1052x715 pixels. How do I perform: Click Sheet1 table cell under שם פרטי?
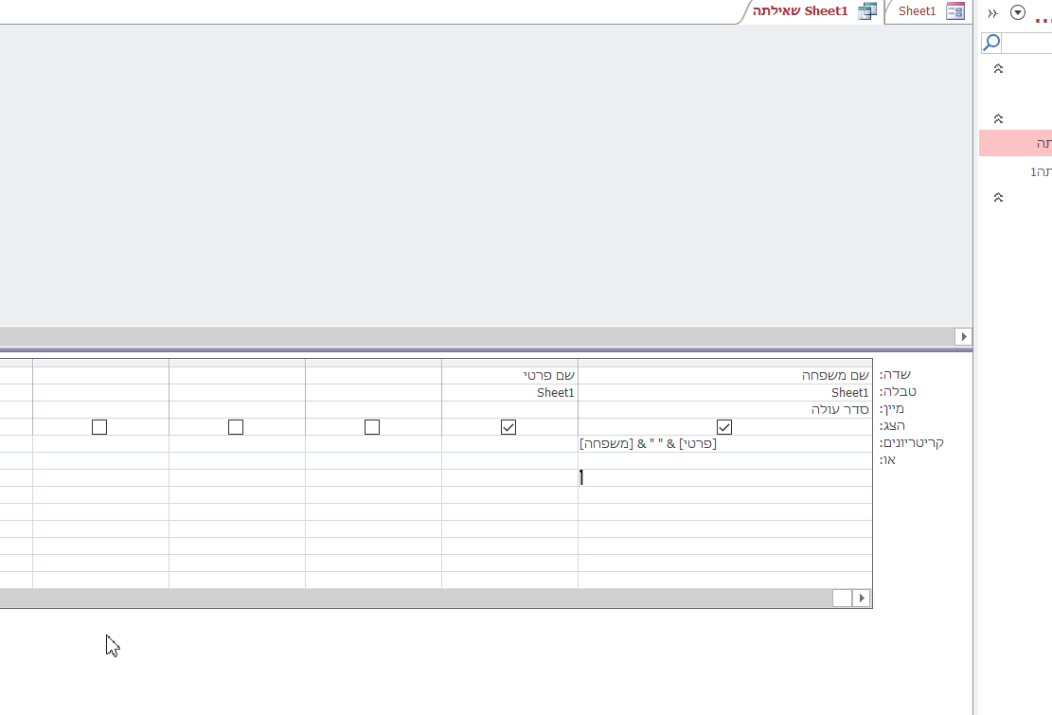pyautogui.click(x=509, y=392)
